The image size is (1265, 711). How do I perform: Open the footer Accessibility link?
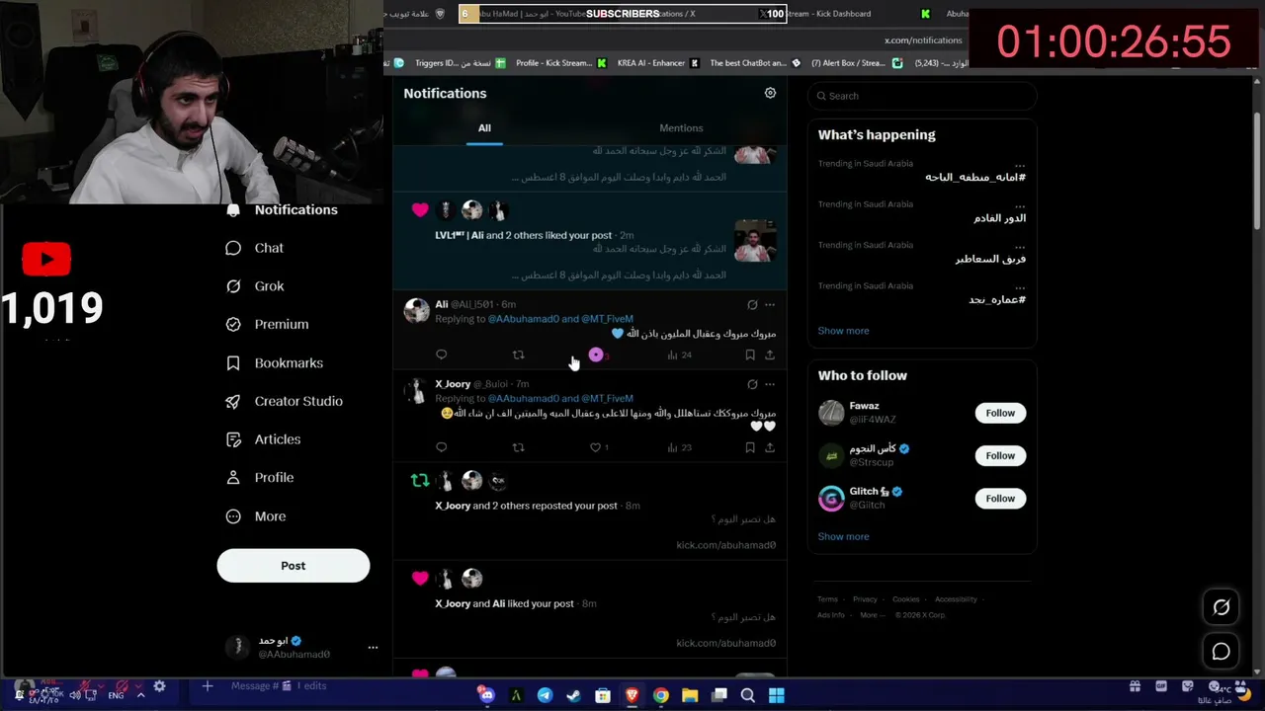pos(956,599)
